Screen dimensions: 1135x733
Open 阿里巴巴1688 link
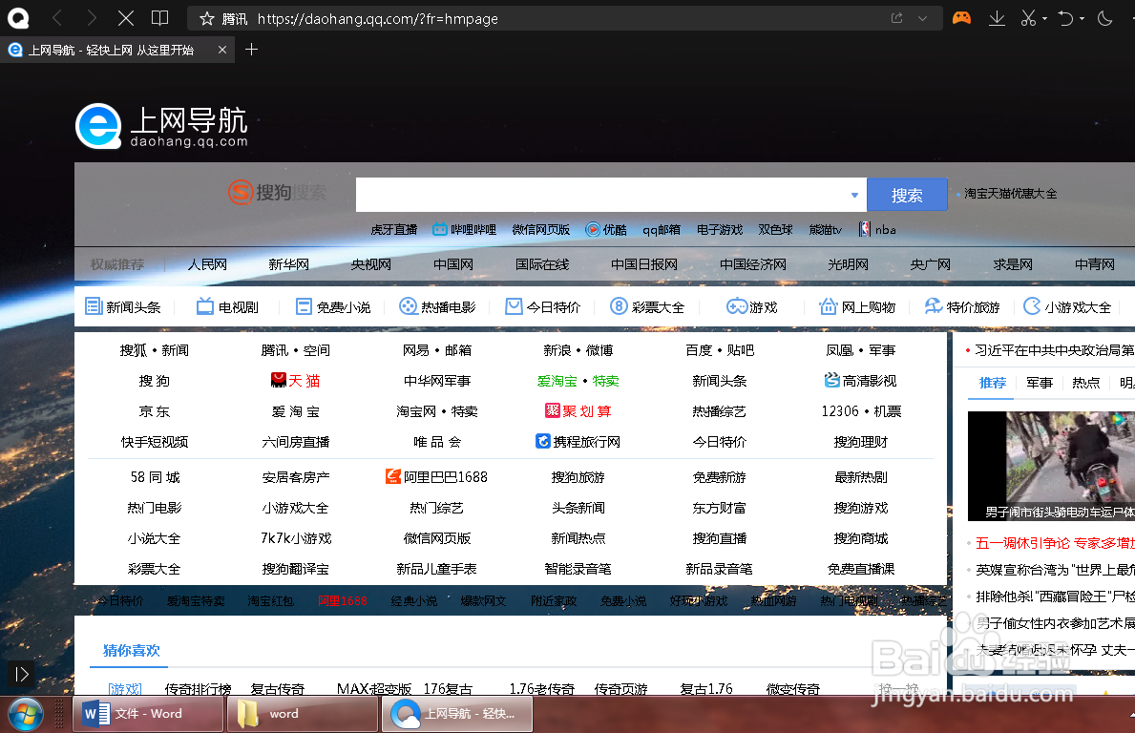[x=436, y=477]
